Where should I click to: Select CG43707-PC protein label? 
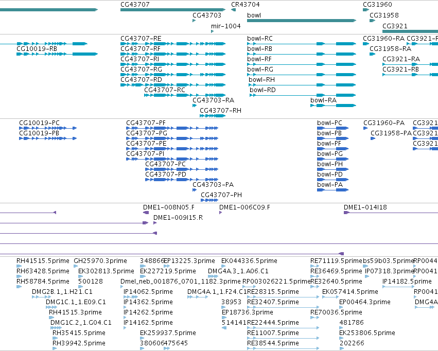pyautogui.click(x=165, y=164)
